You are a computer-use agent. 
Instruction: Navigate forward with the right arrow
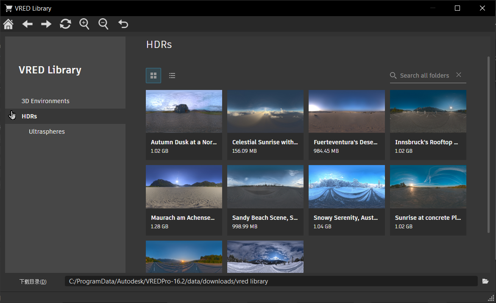click(x=46, y=24)
